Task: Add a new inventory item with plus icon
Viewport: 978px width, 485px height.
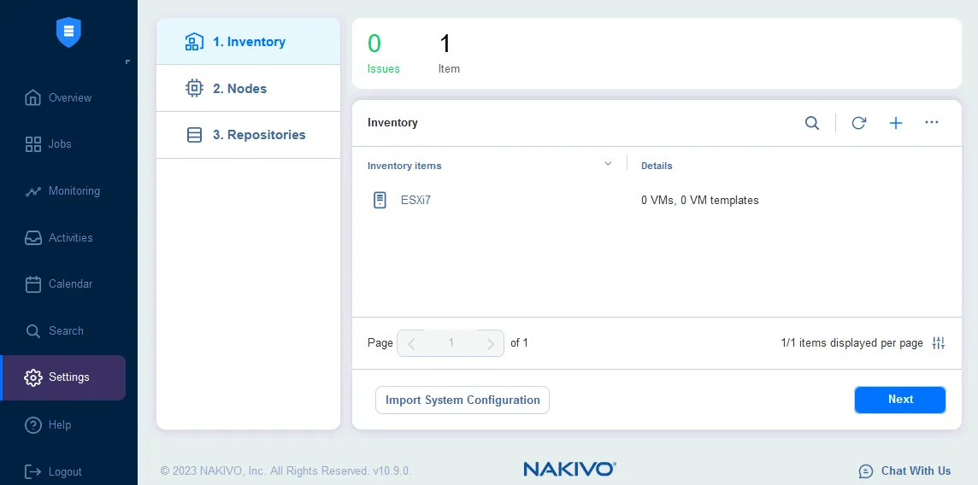Action: (x=896, y=123)
